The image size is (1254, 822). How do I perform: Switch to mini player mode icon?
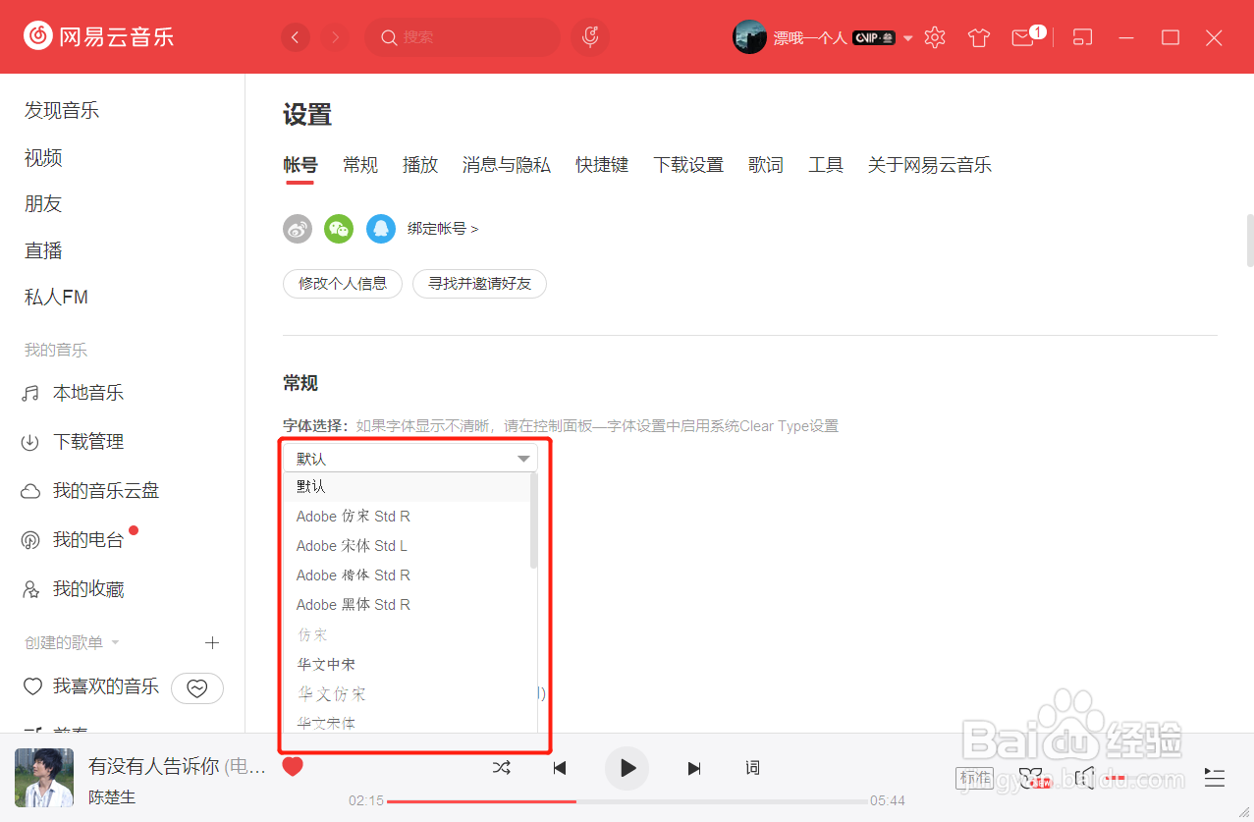pos(1082,37)
